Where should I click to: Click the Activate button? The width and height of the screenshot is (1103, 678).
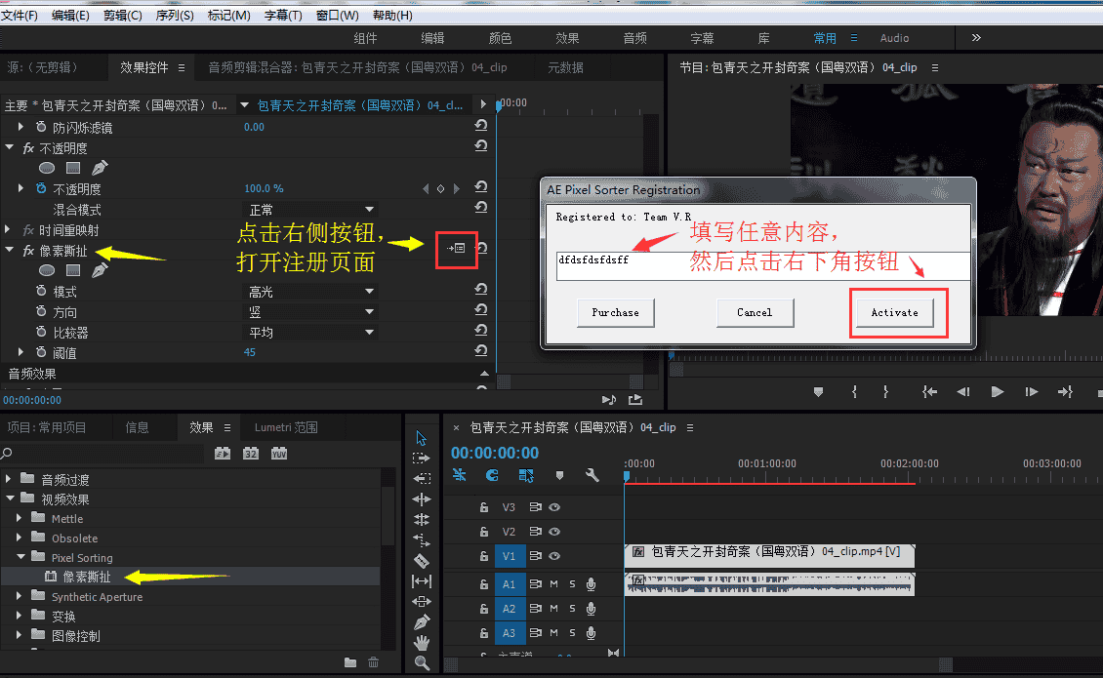[895, 312]
